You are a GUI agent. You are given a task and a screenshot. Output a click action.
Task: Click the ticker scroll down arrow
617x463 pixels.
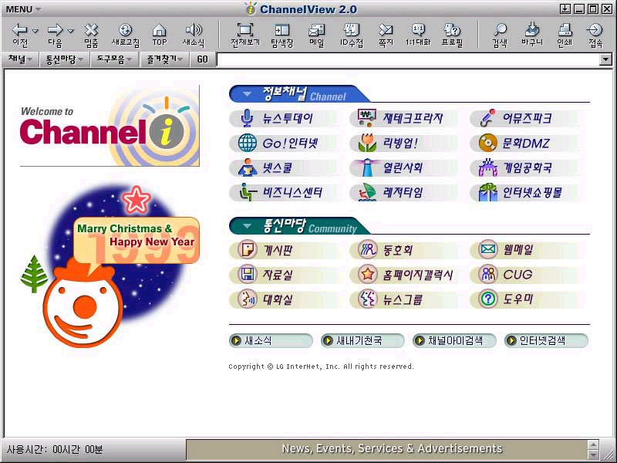point(593,454)
